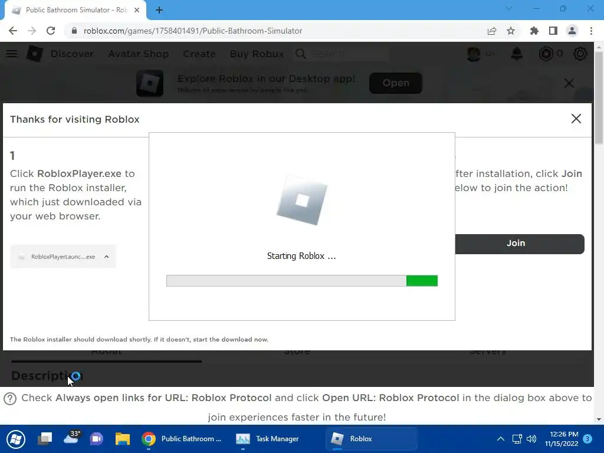Screen dimensions: 604x453
Task: Expand the RobloxPlayerLauncher.exe download chevron
Action: (107, 257)
